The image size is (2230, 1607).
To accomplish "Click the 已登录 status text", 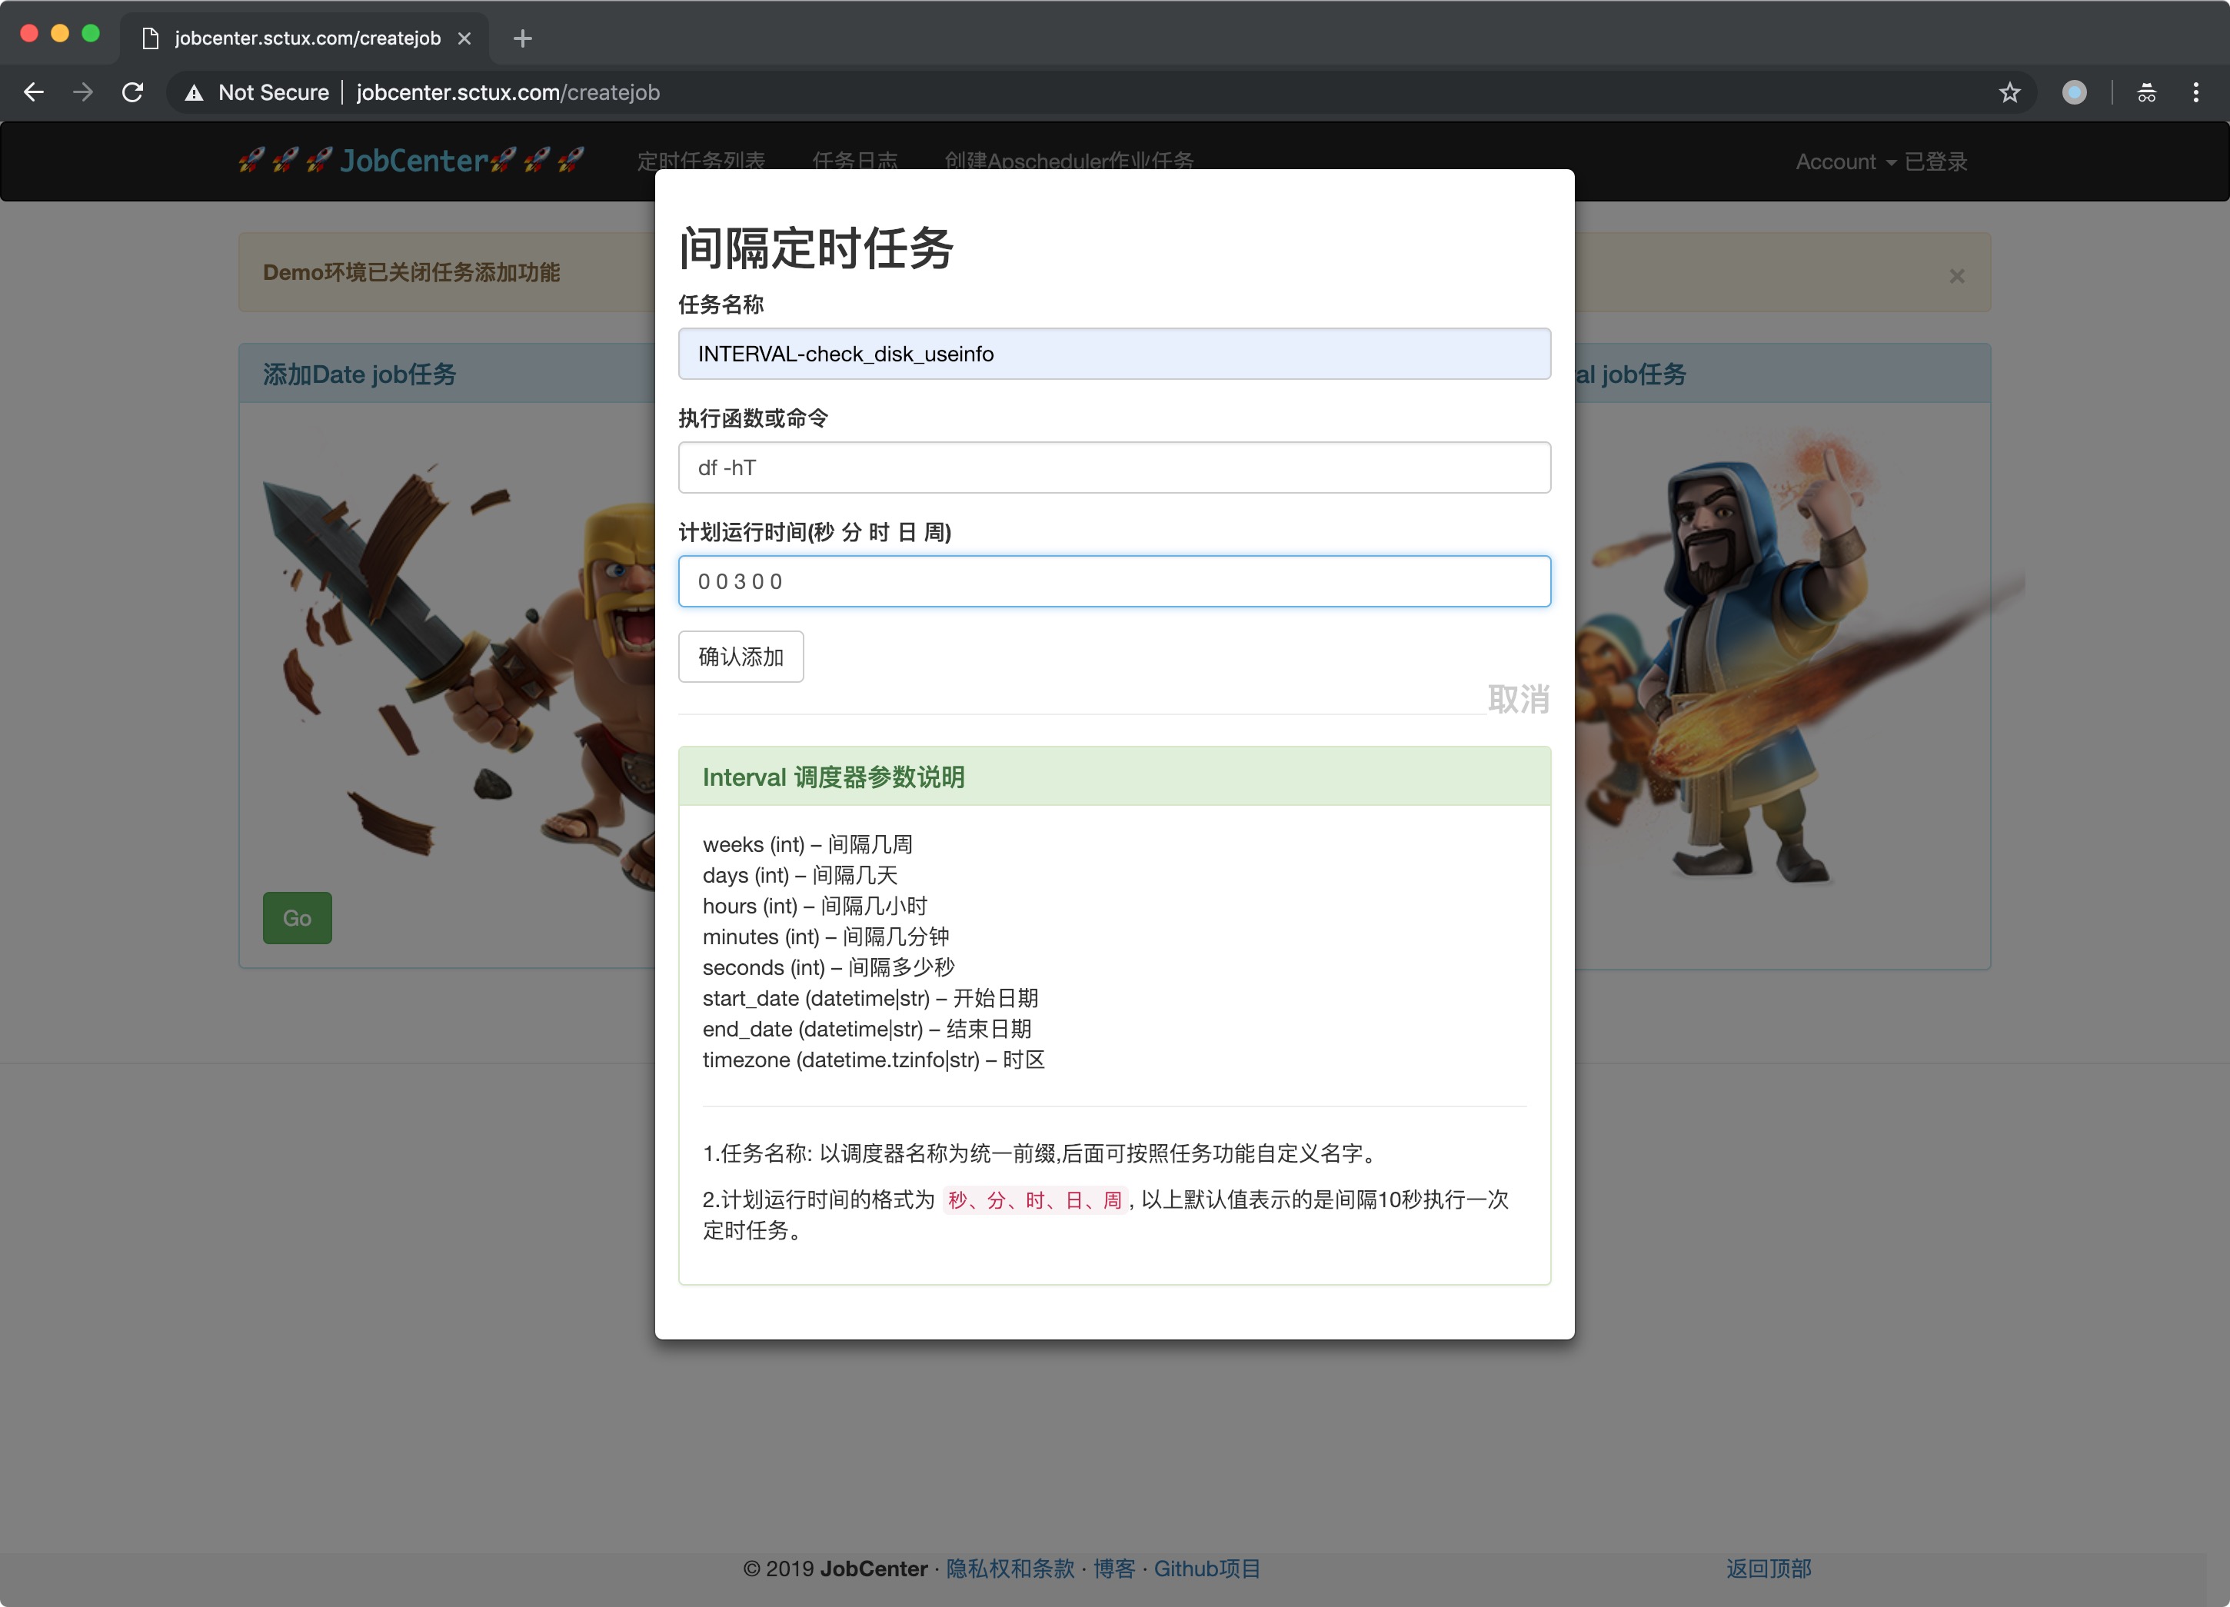I will 1936,162.
